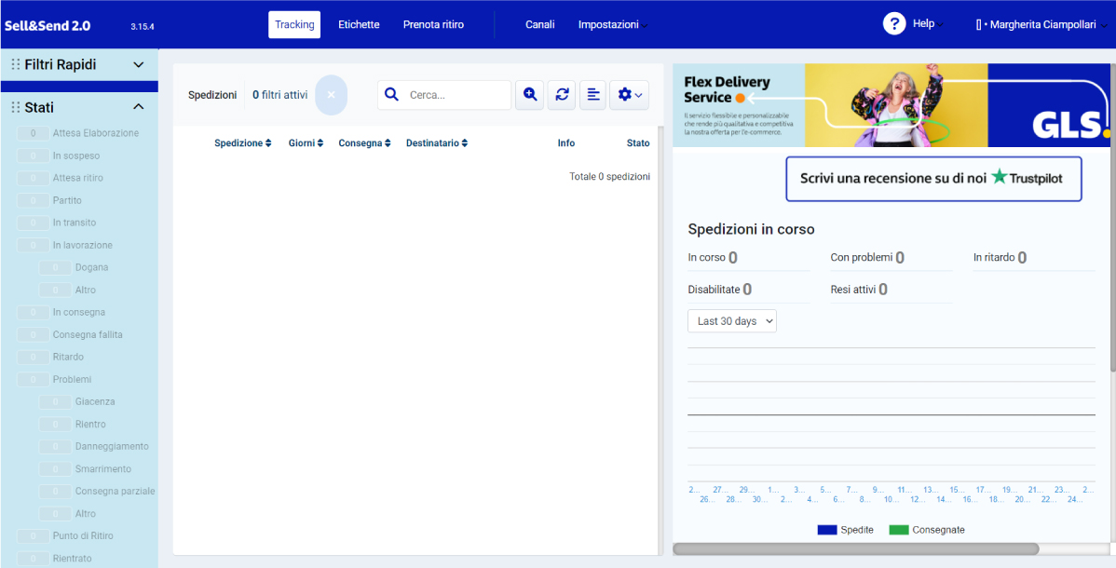Image resolution: width=1116 pixels, height=568 pixels.
Task: Click the drag handle beside Filtri Rapidi
Action: 15,65
